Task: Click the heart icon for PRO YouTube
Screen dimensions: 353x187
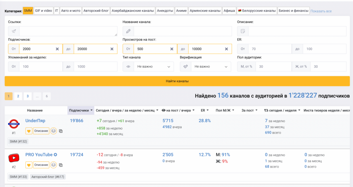Action: pos(29,165)
